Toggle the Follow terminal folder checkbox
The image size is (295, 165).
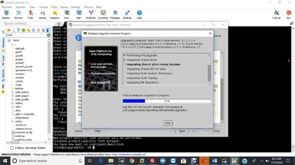12,148
